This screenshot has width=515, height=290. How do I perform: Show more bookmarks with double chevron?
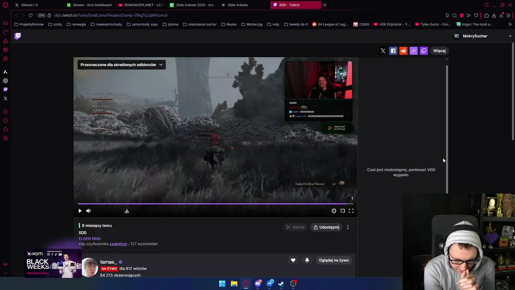tap(510, 24)
